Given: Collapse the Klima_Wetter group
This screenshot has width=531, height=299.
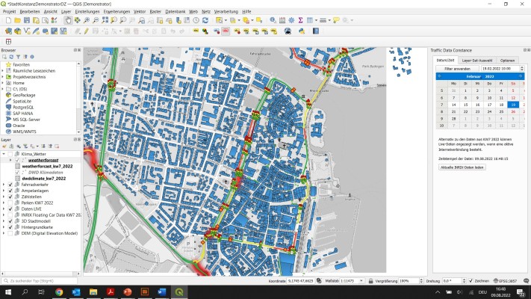Looking at the screenshot, I should 4,154.
